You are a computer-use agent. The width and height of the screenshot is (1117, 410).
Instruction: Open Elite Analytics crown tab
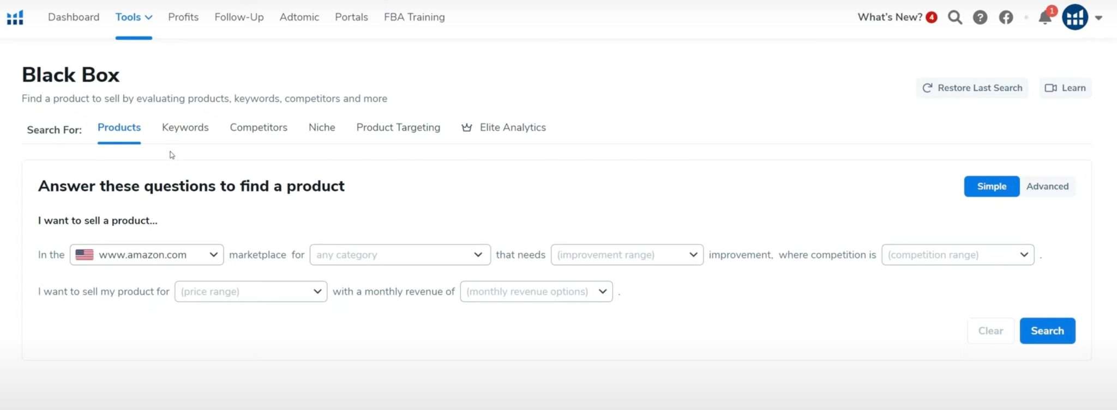pos(504,127)
